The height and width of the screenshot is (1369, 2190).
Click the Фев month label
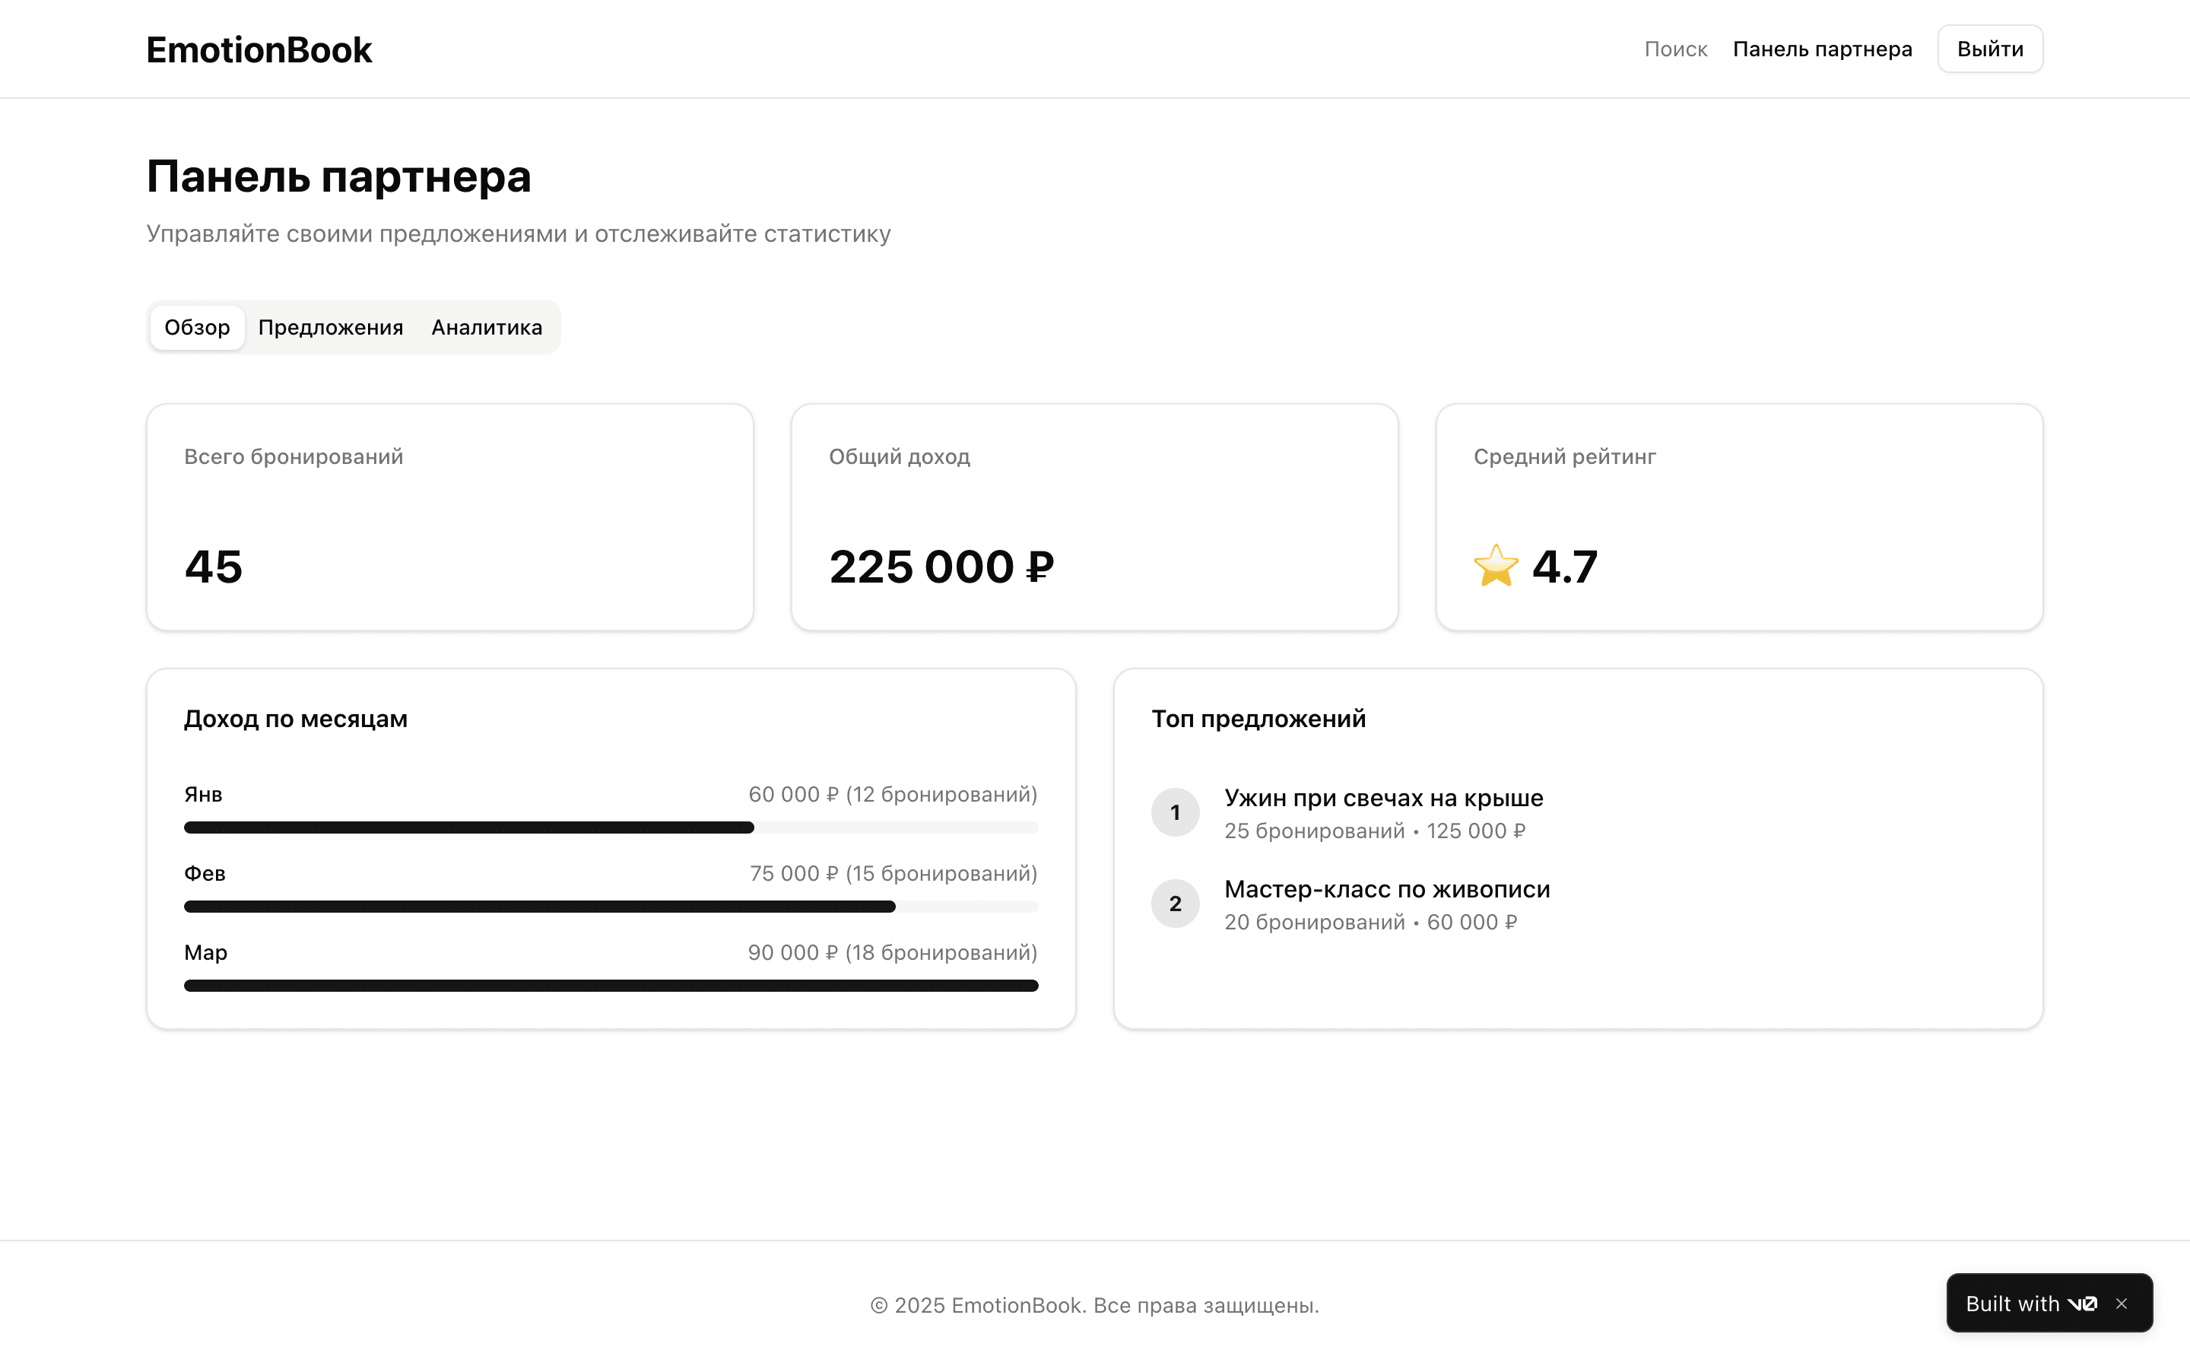pos(205,873)
